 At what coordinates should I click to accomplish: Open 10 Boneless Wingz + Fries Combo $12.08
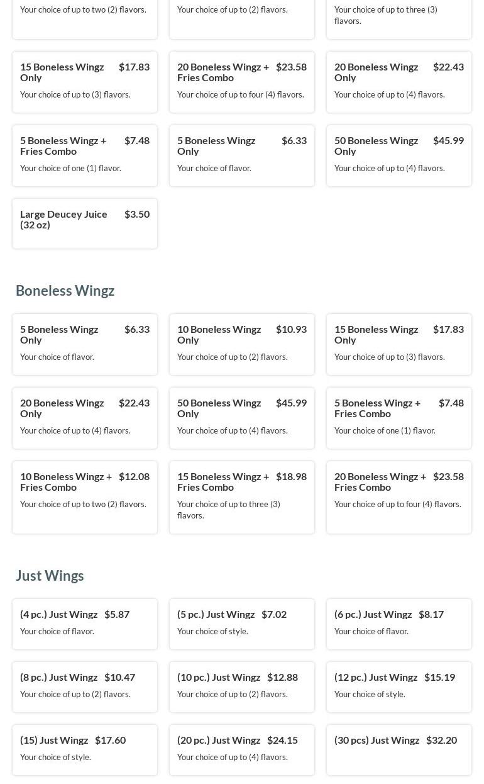[x=85, y=498]
